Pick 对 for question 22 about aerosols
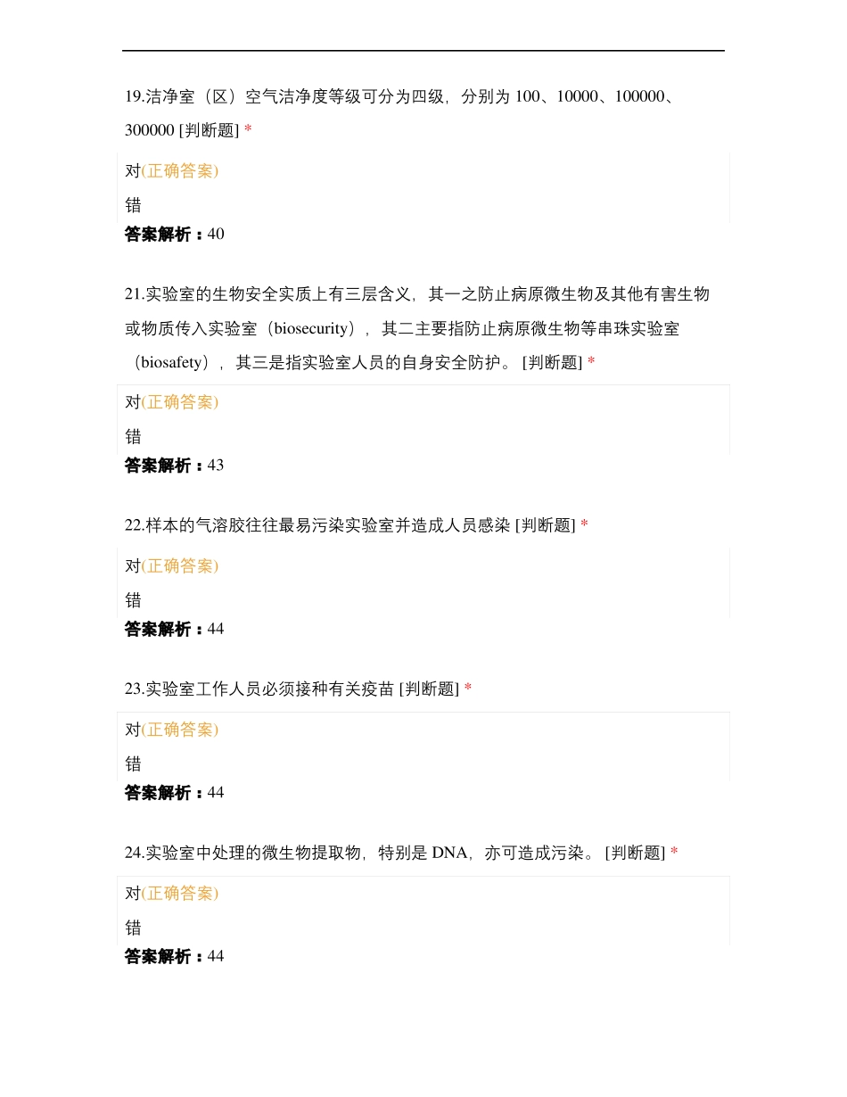 133,565
